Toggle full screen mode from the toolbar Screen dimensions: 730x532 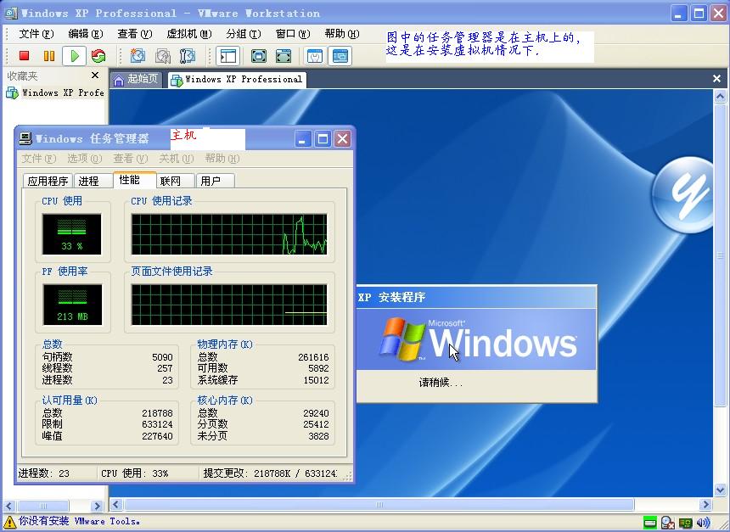tap(259, 56)
